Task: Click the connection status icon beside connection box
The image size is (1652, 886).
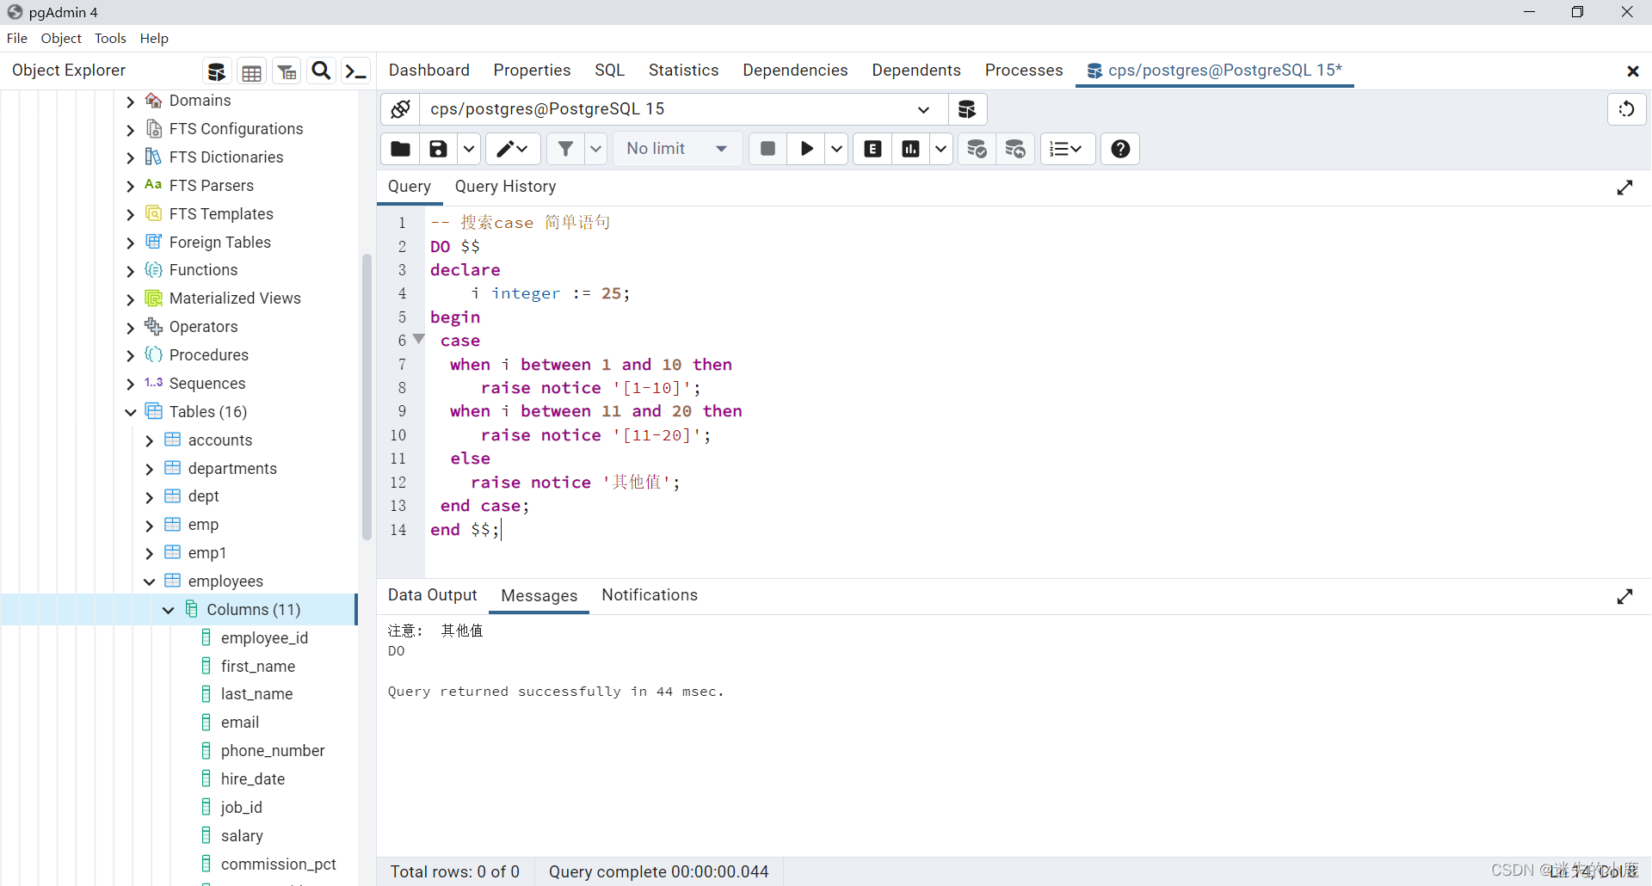Action: coord(400,109)
